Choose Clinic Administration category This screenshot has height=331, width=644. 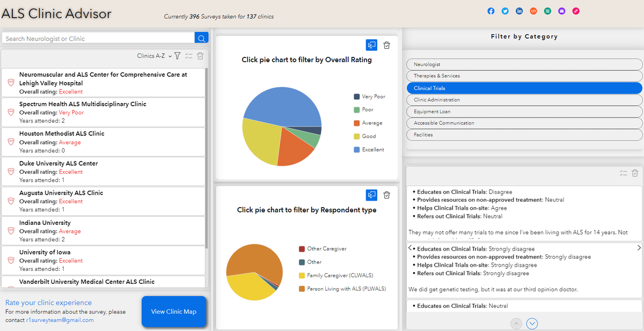pyautogui.click(x=524, y=100)
